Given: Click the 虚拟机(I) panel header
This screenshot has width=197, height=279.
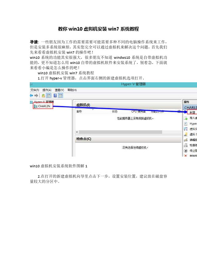Looking at the screenshot, I should (128, 105).
